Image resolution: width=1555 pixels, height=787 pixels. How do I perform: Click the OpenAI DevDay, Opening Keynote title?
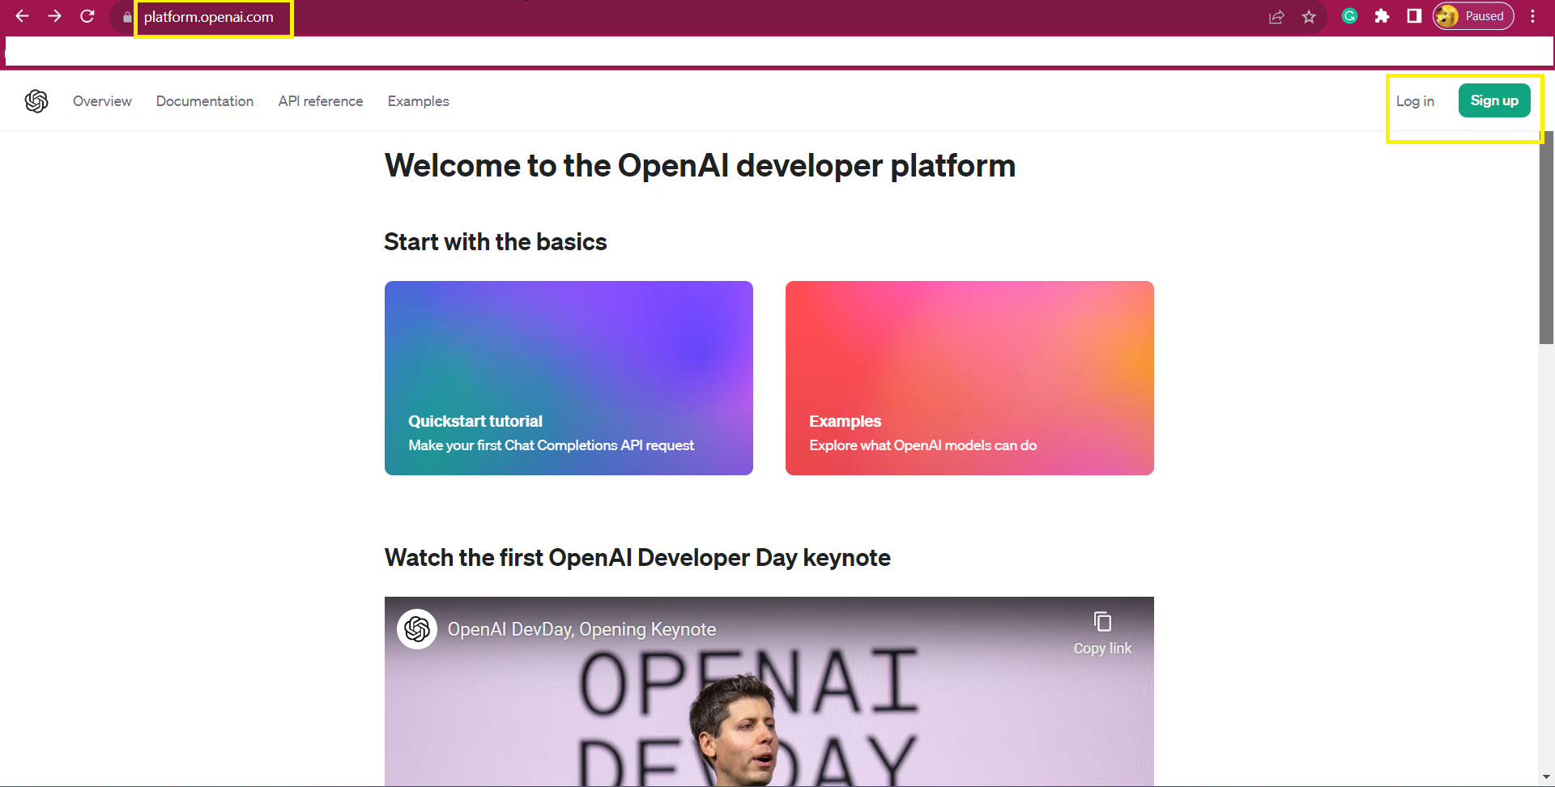tap(582, 629)
